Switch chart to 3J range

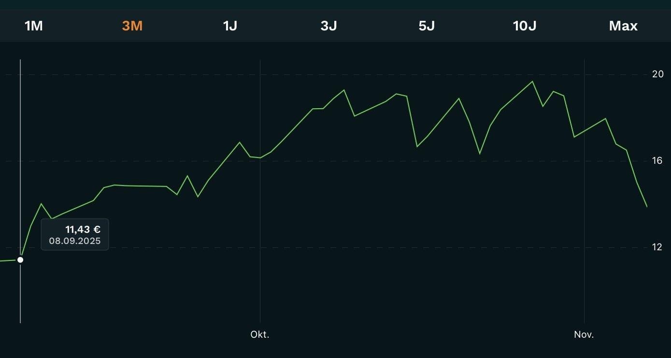click(328, 26)
